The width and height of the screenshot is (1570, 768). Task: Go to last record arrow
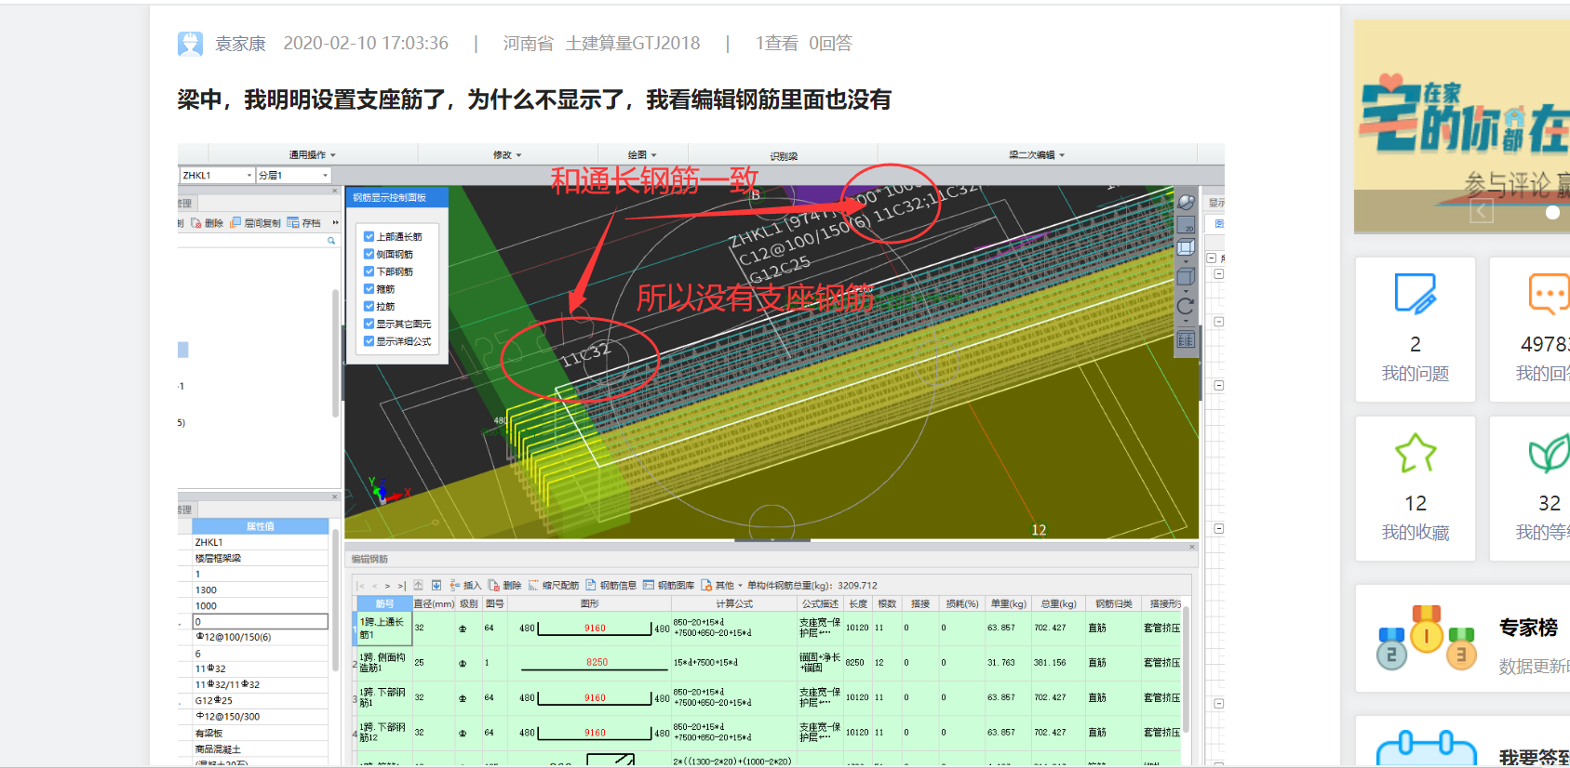click(402, 586)
